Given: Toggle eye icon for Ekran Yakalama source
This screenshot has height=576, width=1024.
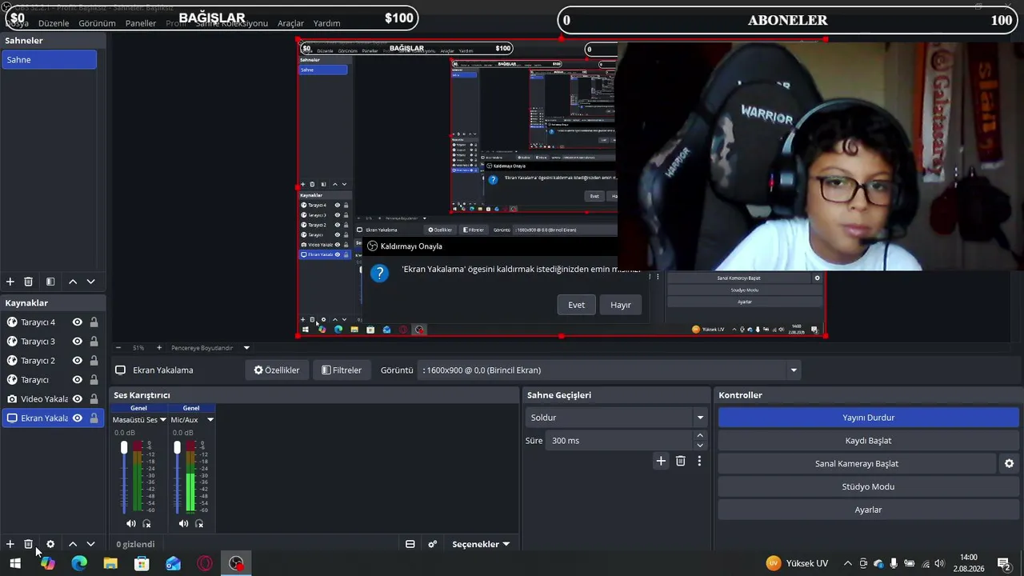Looking at the screenshot, I should (x=78, y=418).
